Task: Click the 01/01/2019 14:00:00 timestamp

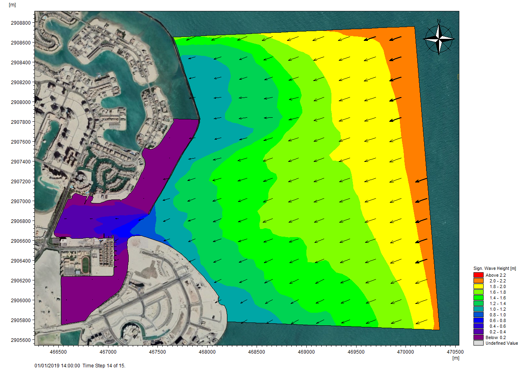Action: coord(57,365)
